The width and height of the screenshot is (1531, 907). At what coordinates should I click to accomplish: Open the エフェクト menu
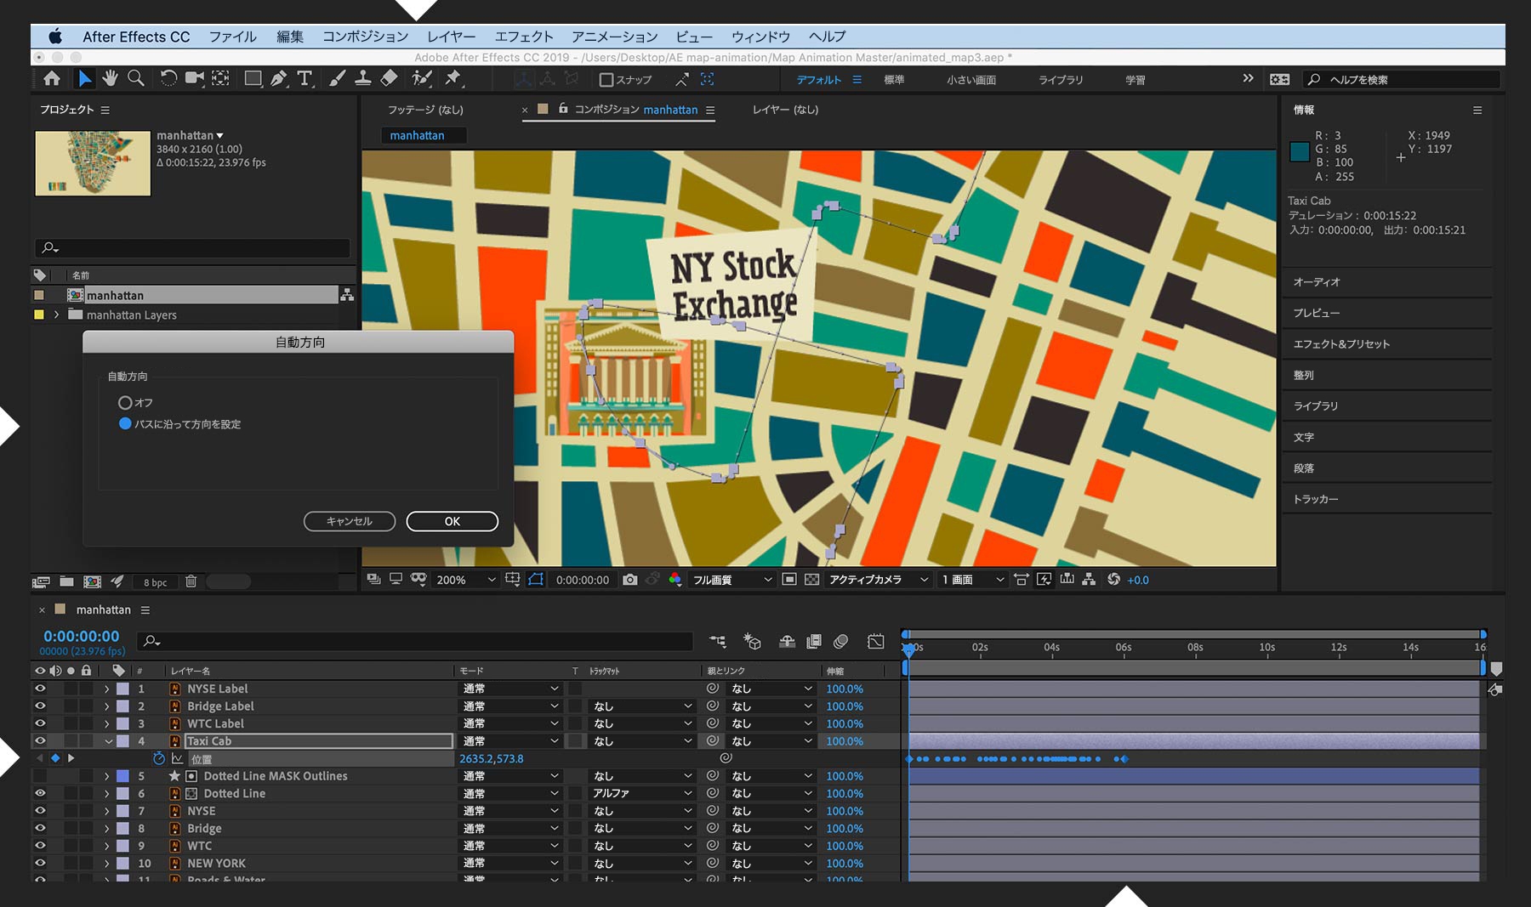point(524,37)
